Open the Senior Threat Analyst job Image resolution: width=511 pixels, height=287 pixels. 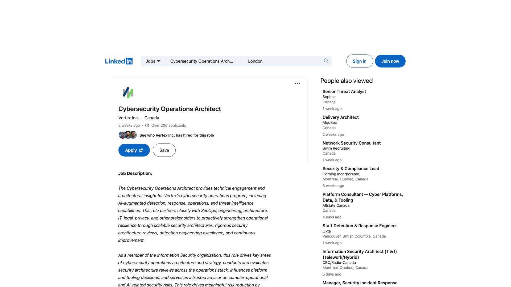click(344, 91)
